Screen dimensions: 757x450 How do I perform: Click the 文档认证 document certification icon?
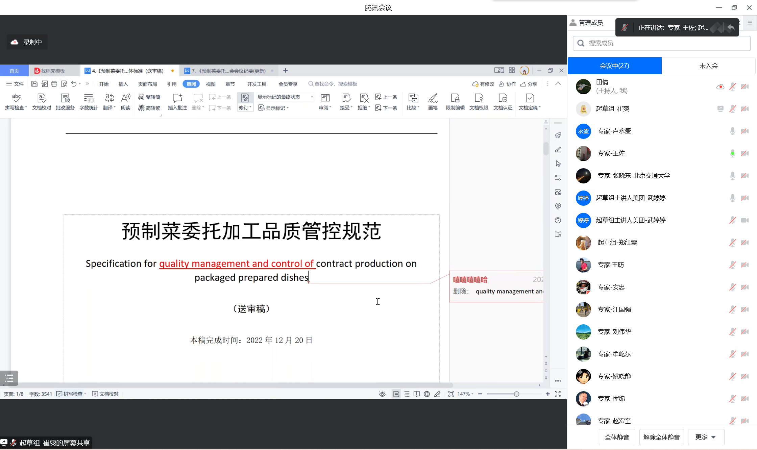503,98
